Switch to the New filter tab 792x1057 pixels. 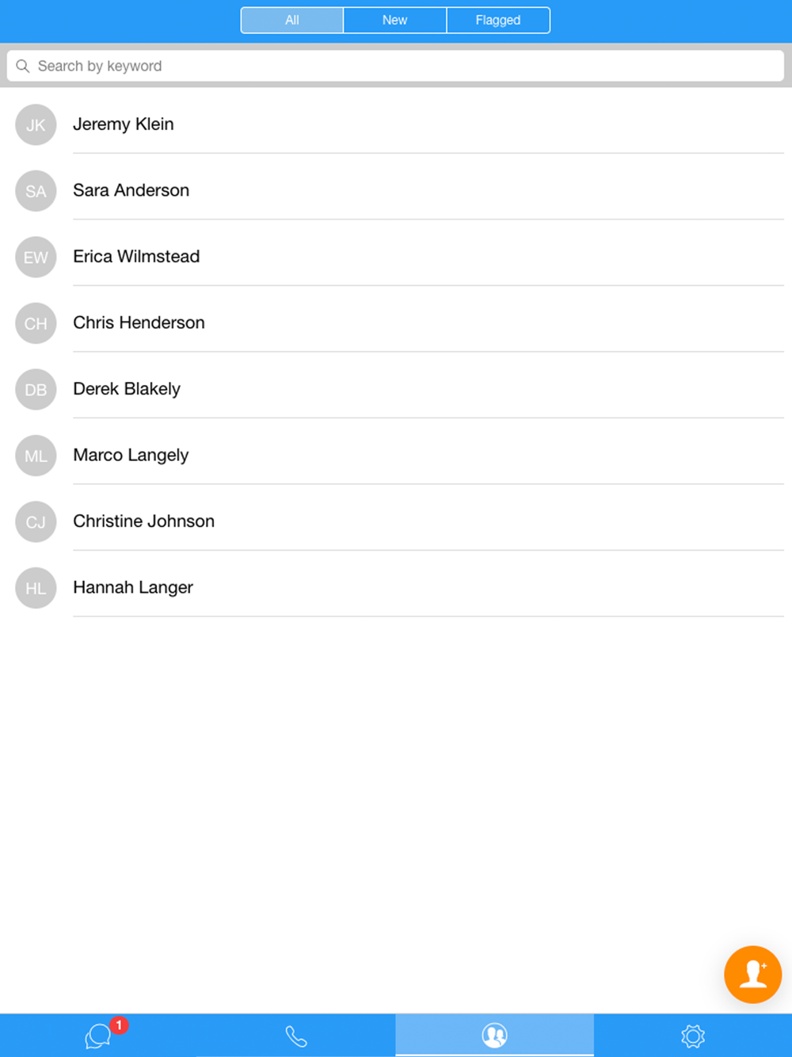pyautogui.click(x=394, y=21)
